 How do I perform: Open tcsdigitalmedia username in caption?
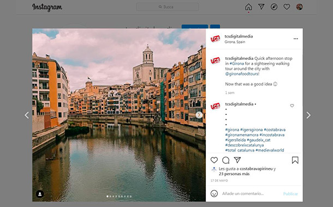pos(239,58)
